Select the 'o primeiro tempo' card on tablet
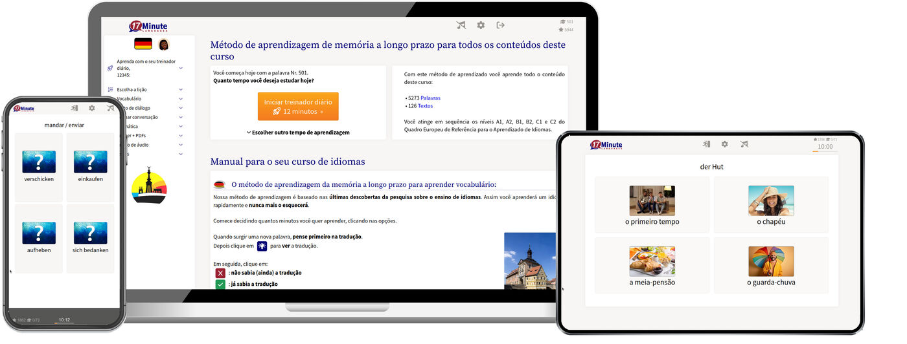This screenshot has height=344, width=907. 652,204
